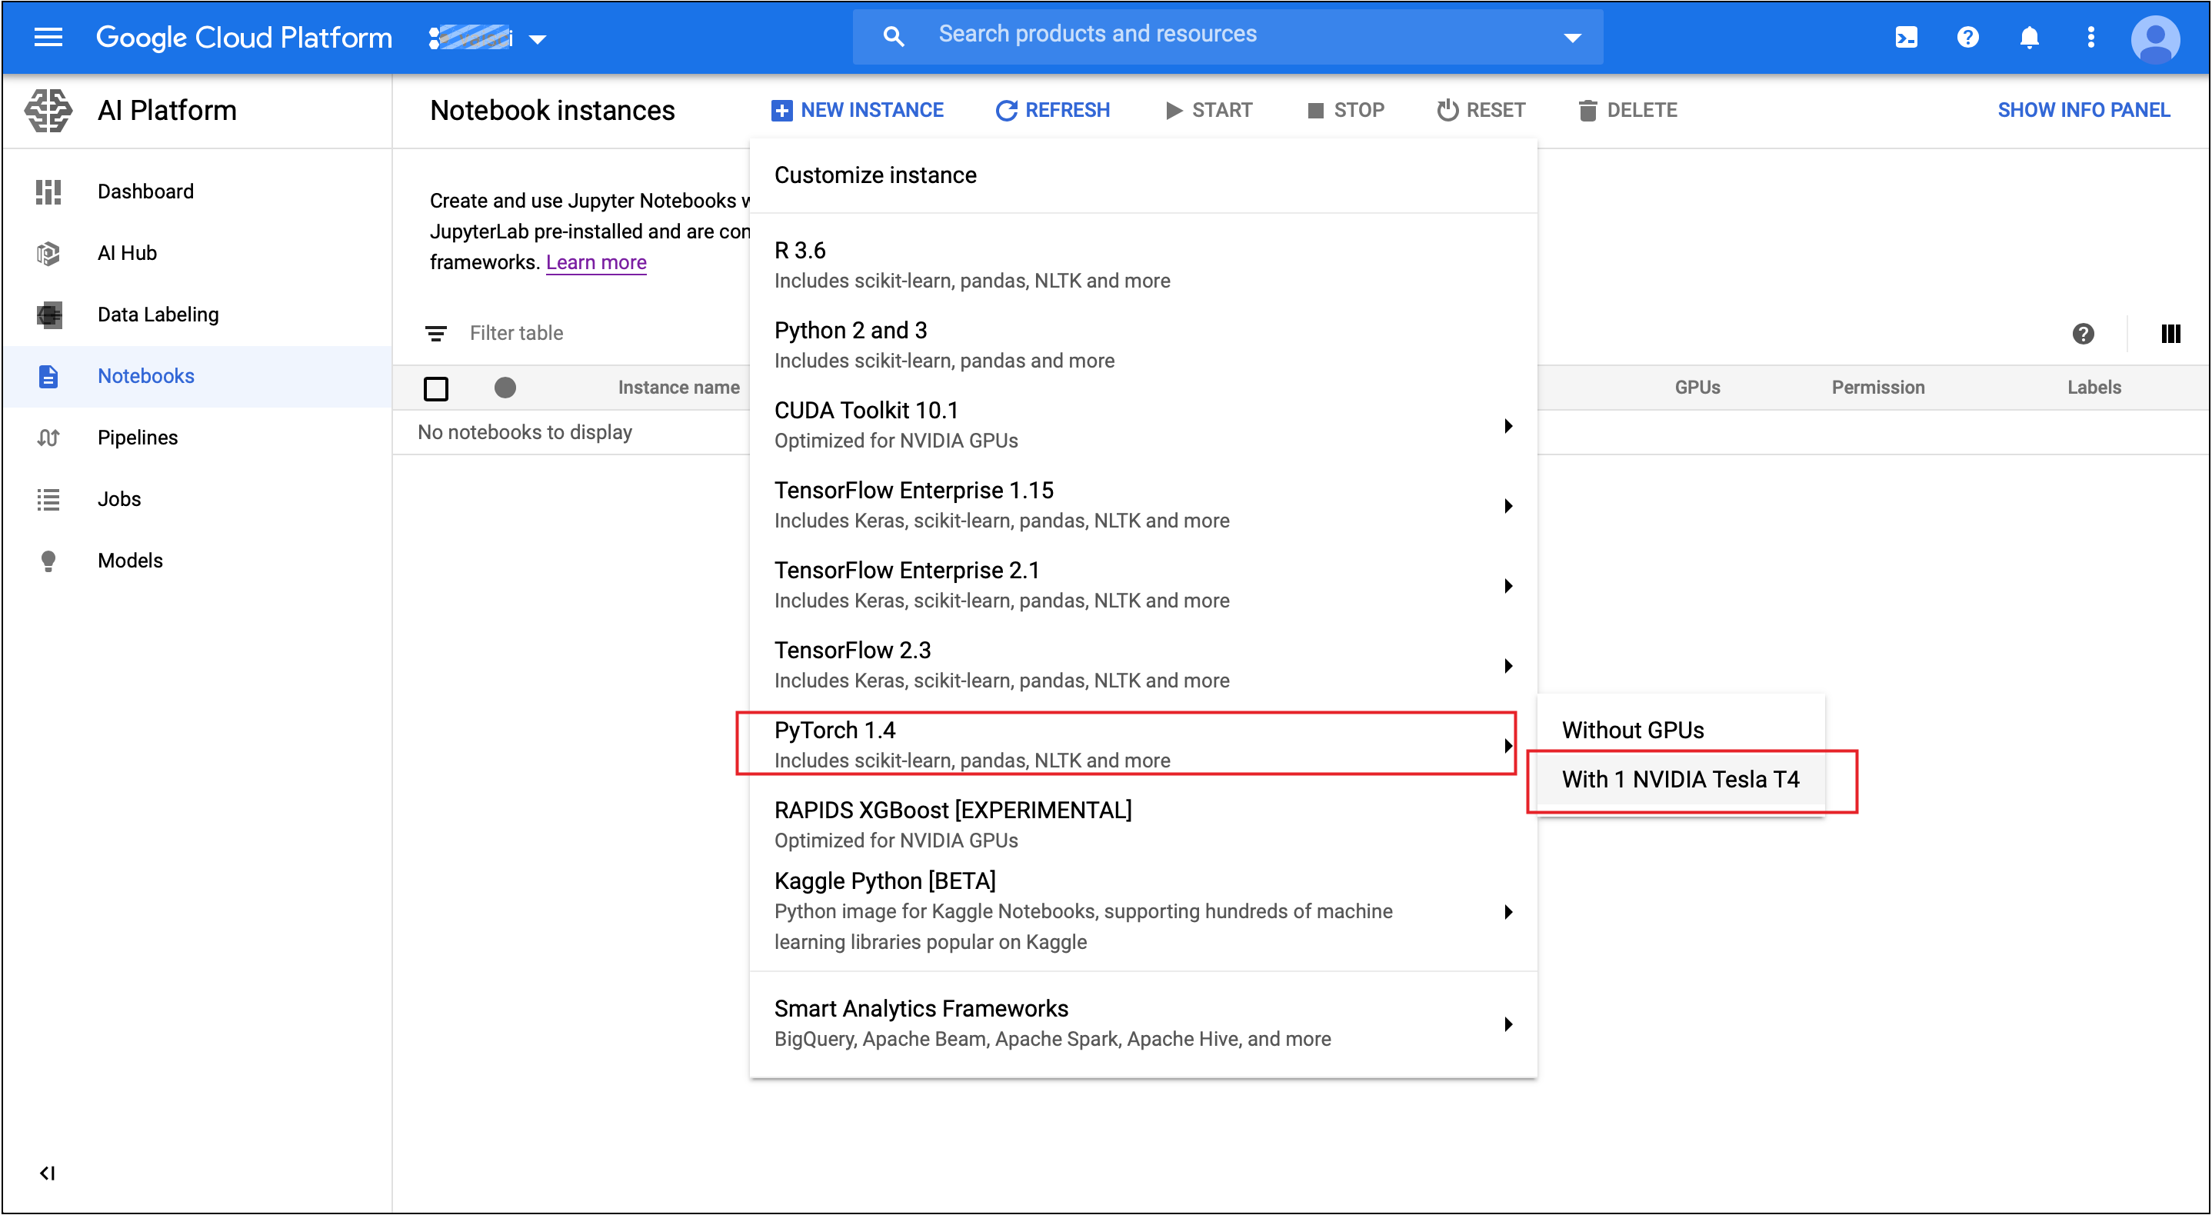The height and width of the screenshot is (1215, 2212).
Task: Click the GPUs column header
Action: 1697,388
